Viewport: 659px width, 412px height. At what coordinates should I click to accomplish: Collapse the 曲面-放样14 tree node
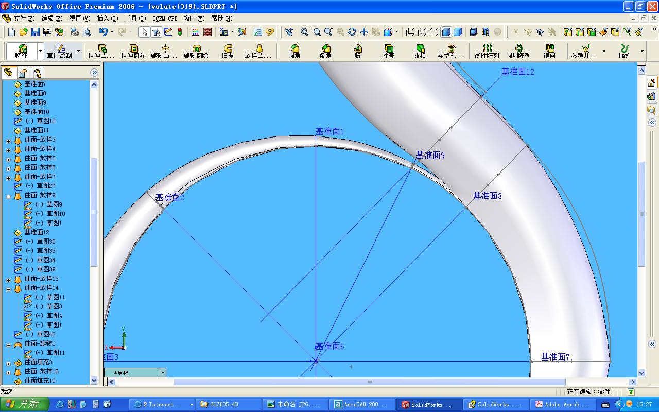[9, 289]
